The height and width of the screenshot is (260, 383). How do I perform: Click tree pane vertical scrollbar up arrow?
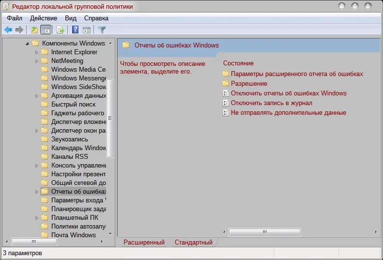coord(110,43)
